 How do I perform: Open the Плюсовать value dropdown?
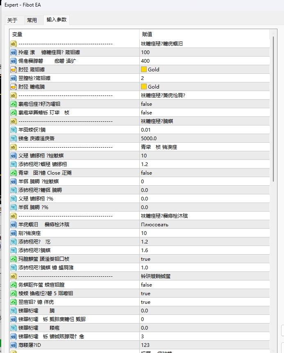click(x=204, y=225)
